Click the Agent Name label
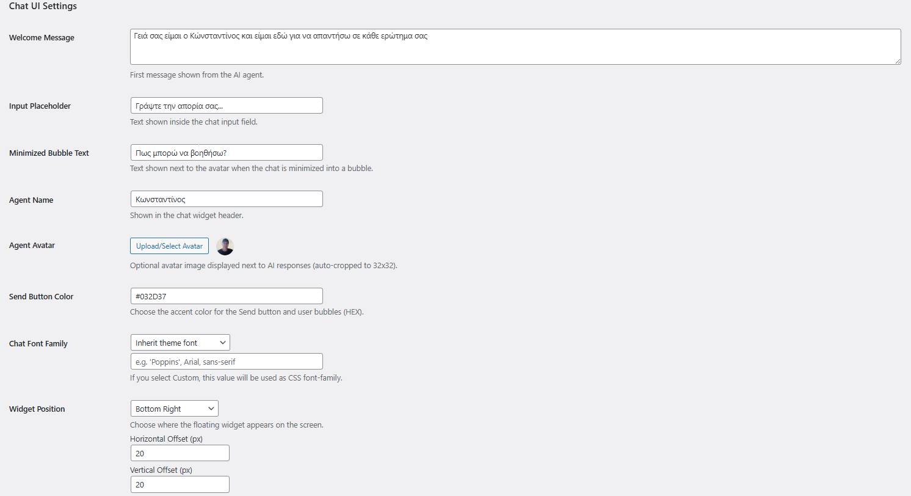Image resolution: width=911 pixels, height=496 pixels. [31, 200]
